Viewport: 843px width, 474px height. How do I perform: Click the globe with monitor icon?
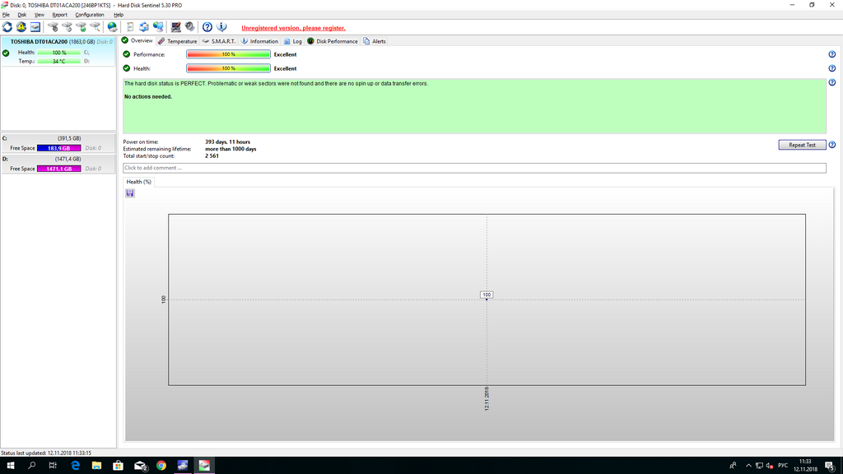click(158, 27)
